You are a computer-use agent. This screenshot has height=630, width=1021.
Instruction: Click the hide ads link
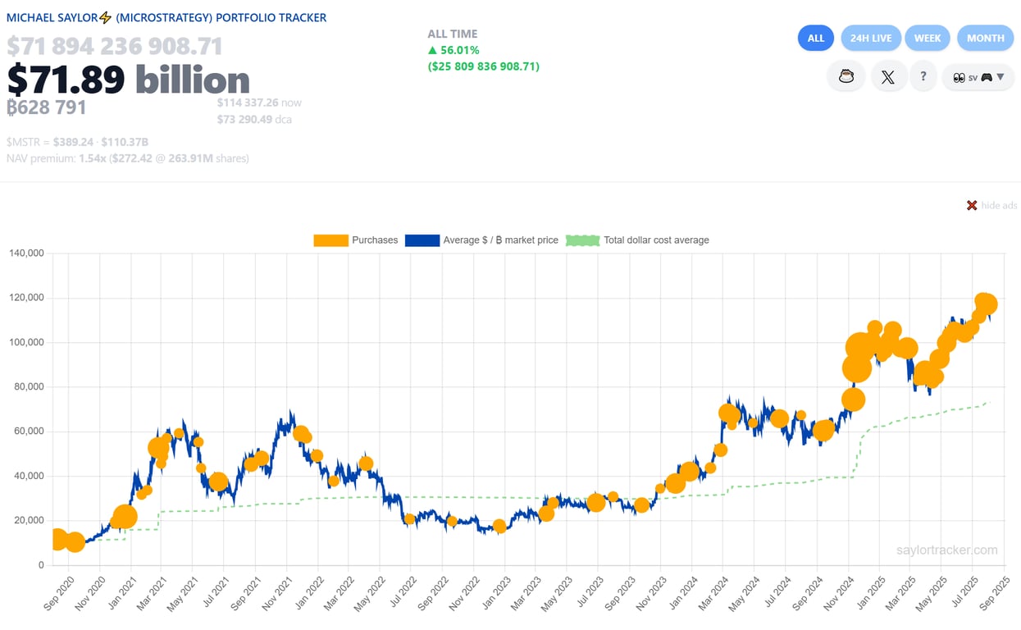pyautogui.click(x=997, y=205)
